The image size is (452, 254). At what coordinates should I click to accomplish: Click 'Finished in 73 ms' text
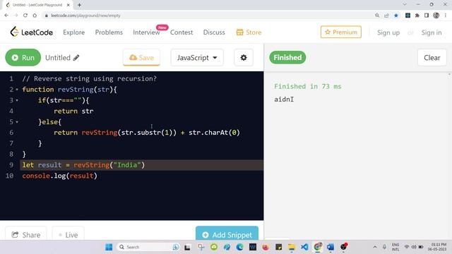(308, 86)
